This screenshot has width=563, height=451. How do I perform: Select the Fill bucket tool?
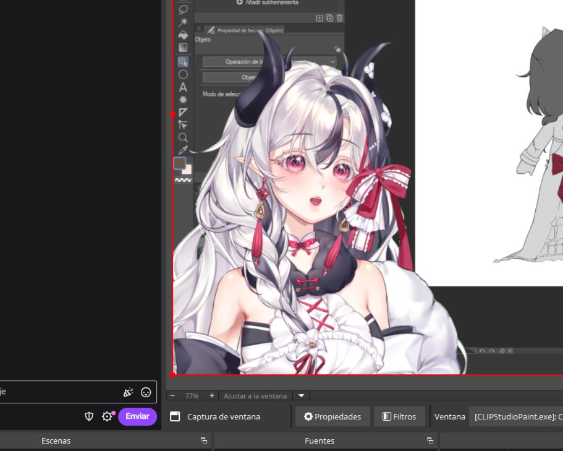click(183, 35)
